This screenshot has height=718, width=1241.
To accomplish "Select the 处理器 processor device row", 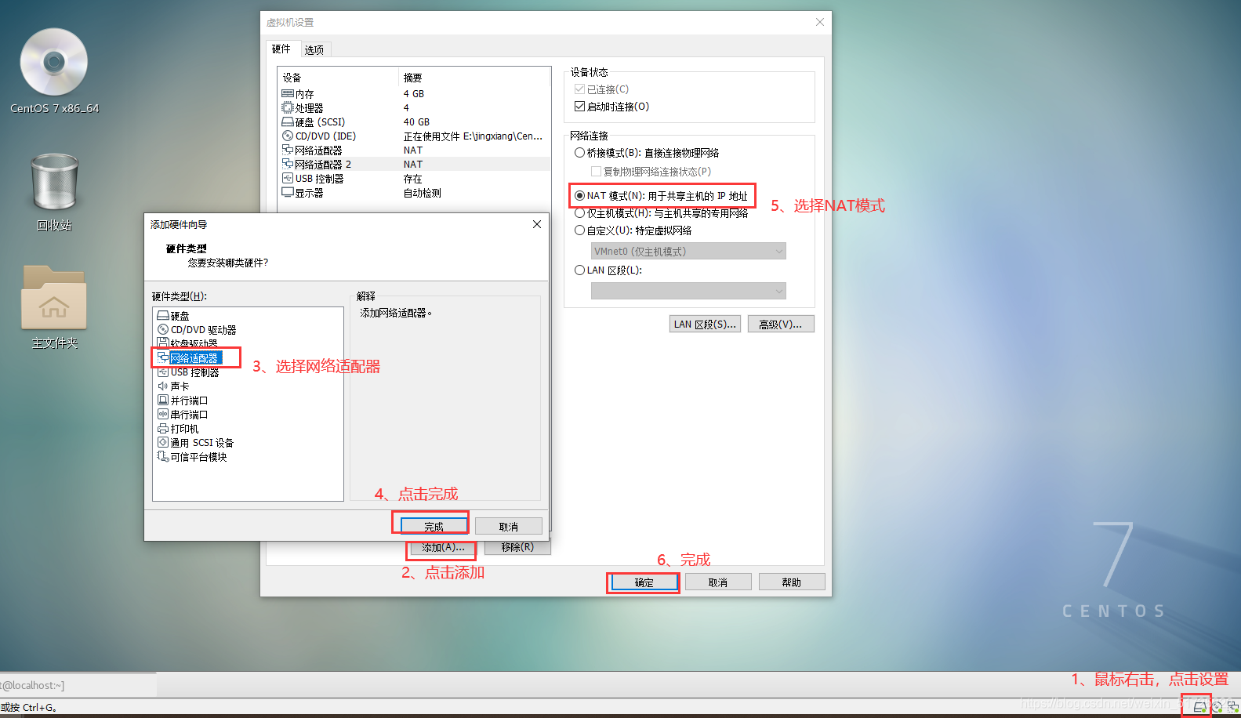I will (x=414, y=107).
